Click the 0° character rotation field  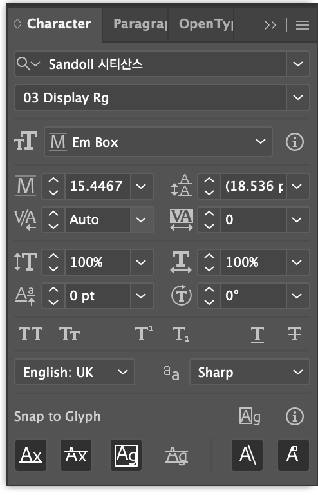[x=254, y=296]
